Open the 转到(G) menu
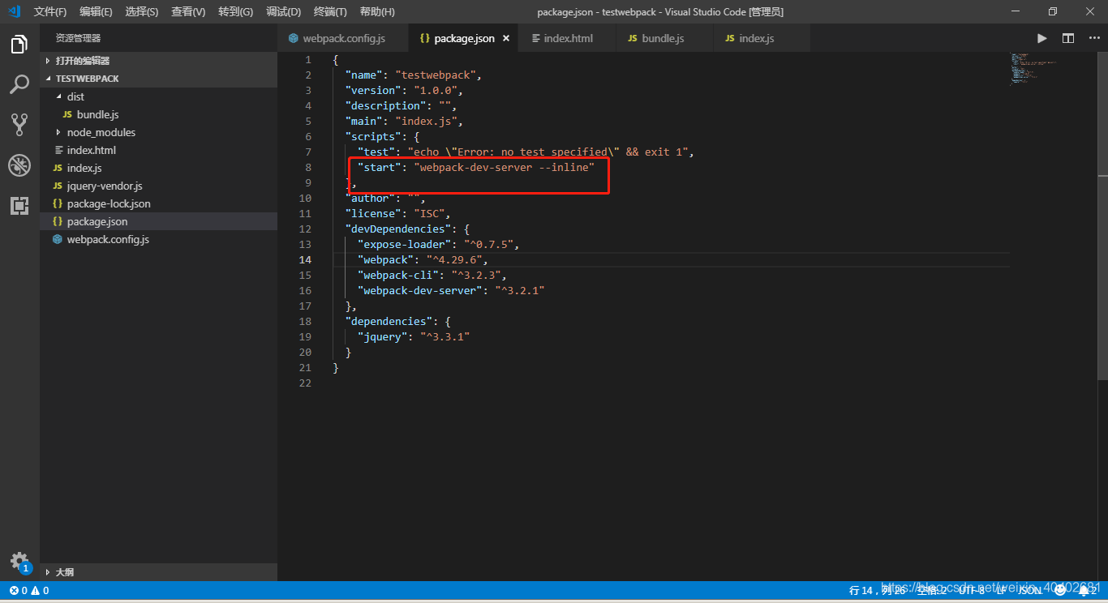The height and width of the screenshot is (603, 1108). [x=235, y=11]
